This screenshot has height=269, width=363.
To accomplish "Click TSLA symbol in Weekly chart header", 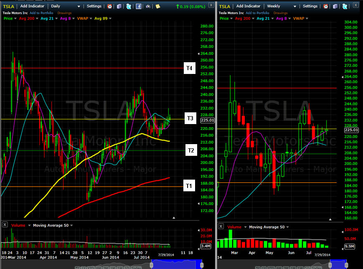I will pos(225,7).
